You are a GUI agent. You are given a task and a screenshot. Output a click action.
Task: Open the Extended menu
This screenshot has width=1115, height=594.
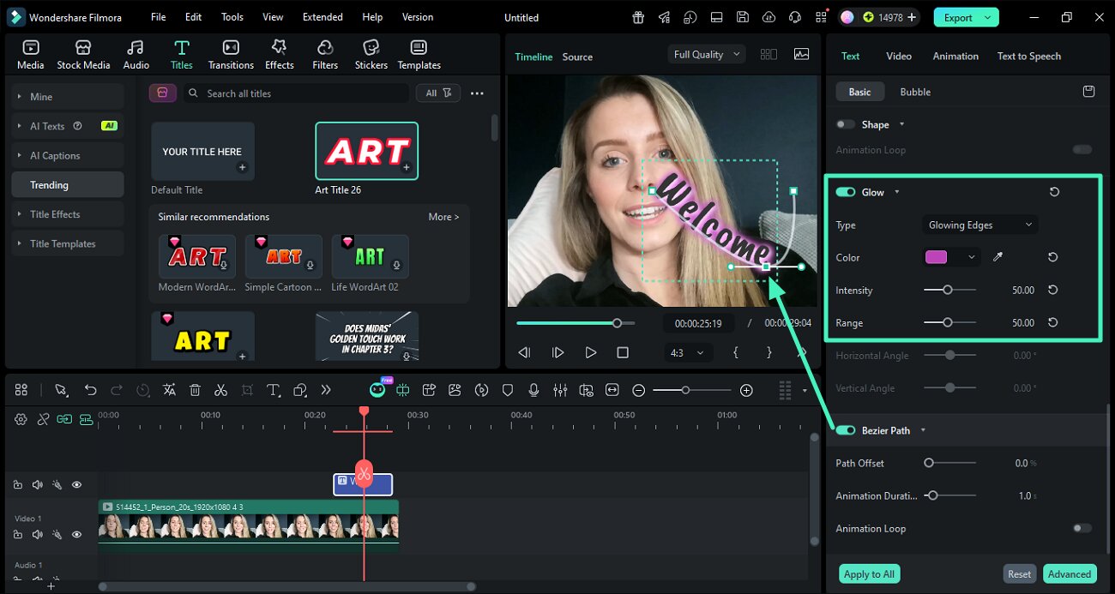coord(322,17)
